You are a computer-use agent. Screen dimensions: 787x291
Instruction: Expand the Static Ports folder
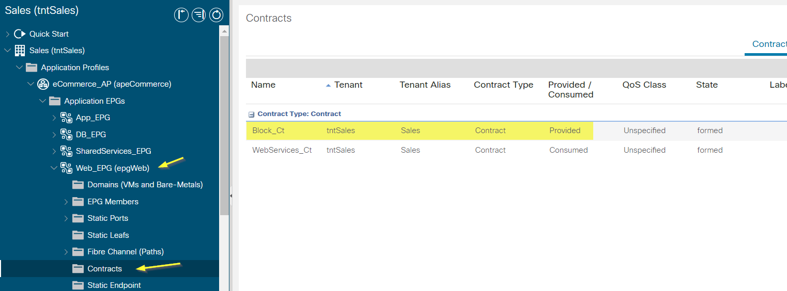(66, 218)
